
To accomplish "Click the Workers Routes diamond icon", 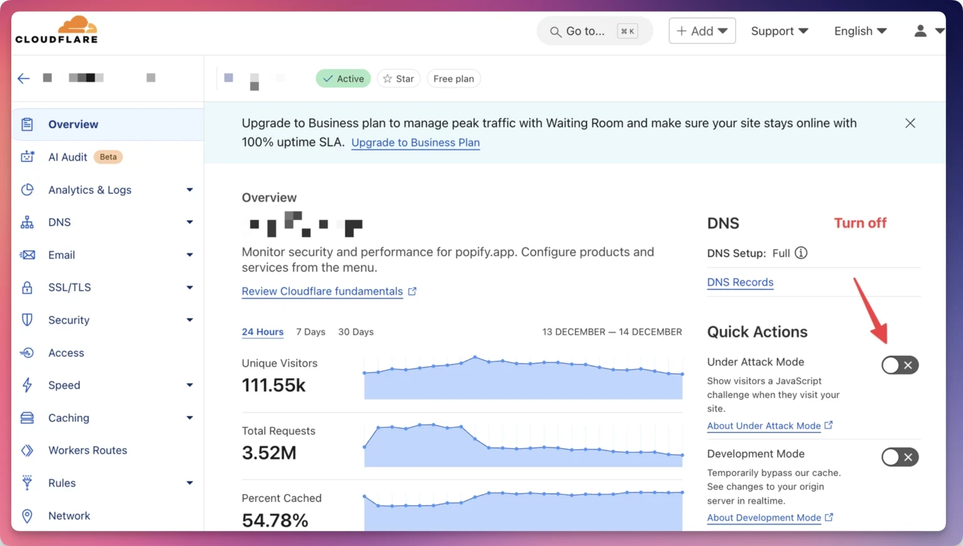I will tap(27, 450).
